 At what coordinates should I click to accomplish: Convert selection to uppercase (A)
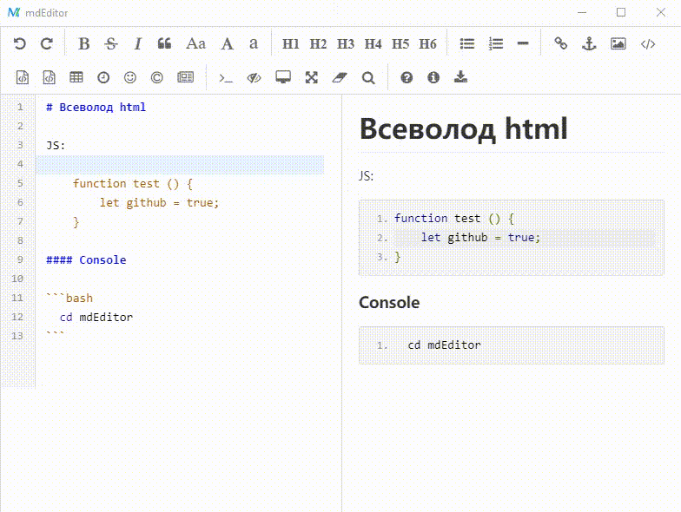[227, 43]
